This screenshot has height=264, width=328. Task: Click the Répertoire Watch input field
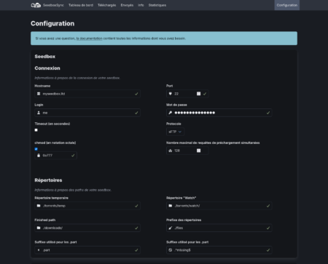(219, 206)
